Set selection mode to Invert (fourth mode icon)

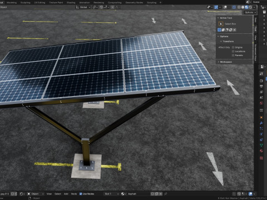pyautogui.click(x=231, y=30)
